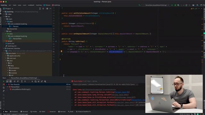Import test results icon in Run toolbar
The image size is (205, 115).
pos(38,81)
